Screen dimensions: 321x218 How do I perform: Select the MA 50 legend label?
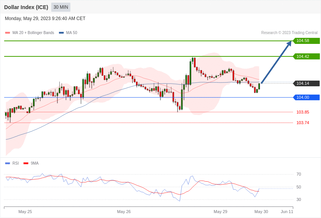(x=72, y=33)
